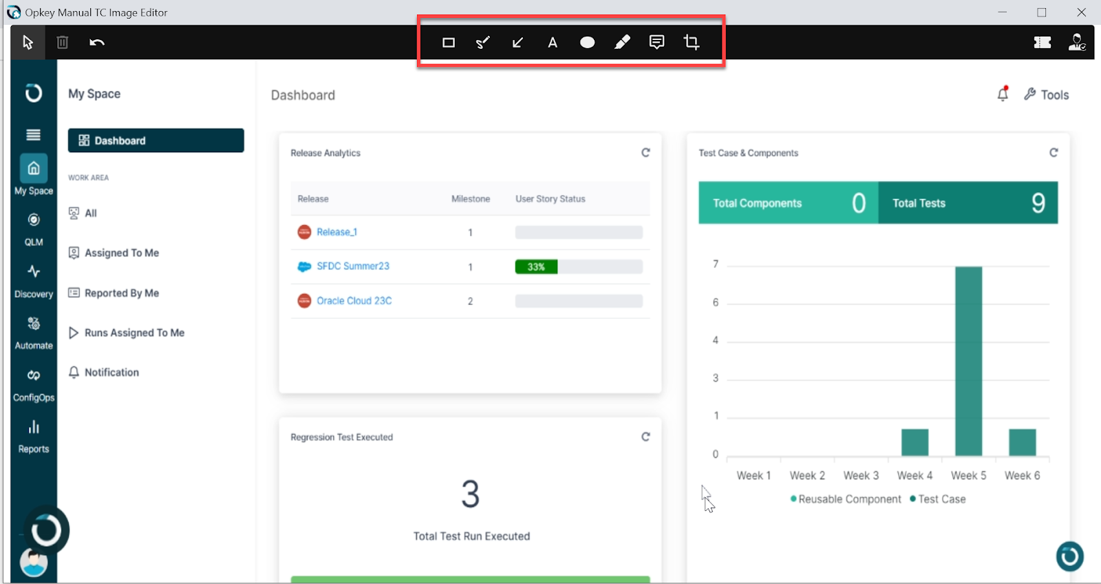
Task: Go to My Space in sidebar
Action: [34, 176]
